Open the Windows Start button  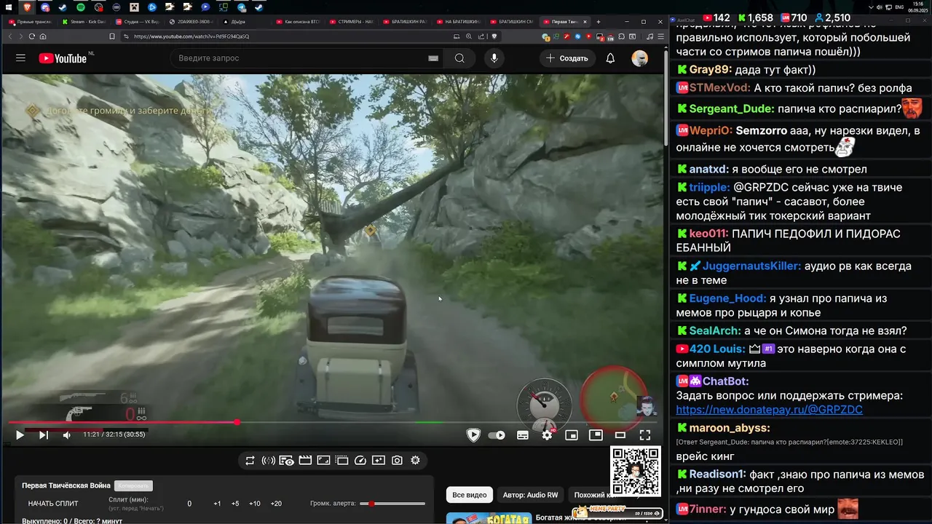point(10,7)
